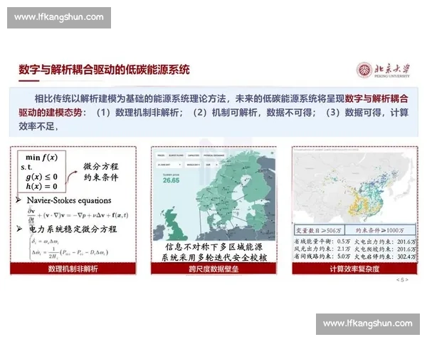Click the Navier-Stokes partial differential formula
The image size is (427, 342).
coord(78,215)
